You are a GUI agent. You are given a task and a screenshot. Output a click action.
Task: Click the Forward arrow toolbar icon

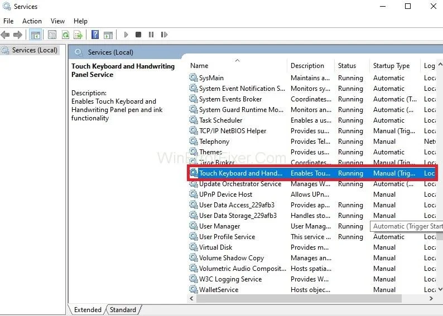click(17, 35)
